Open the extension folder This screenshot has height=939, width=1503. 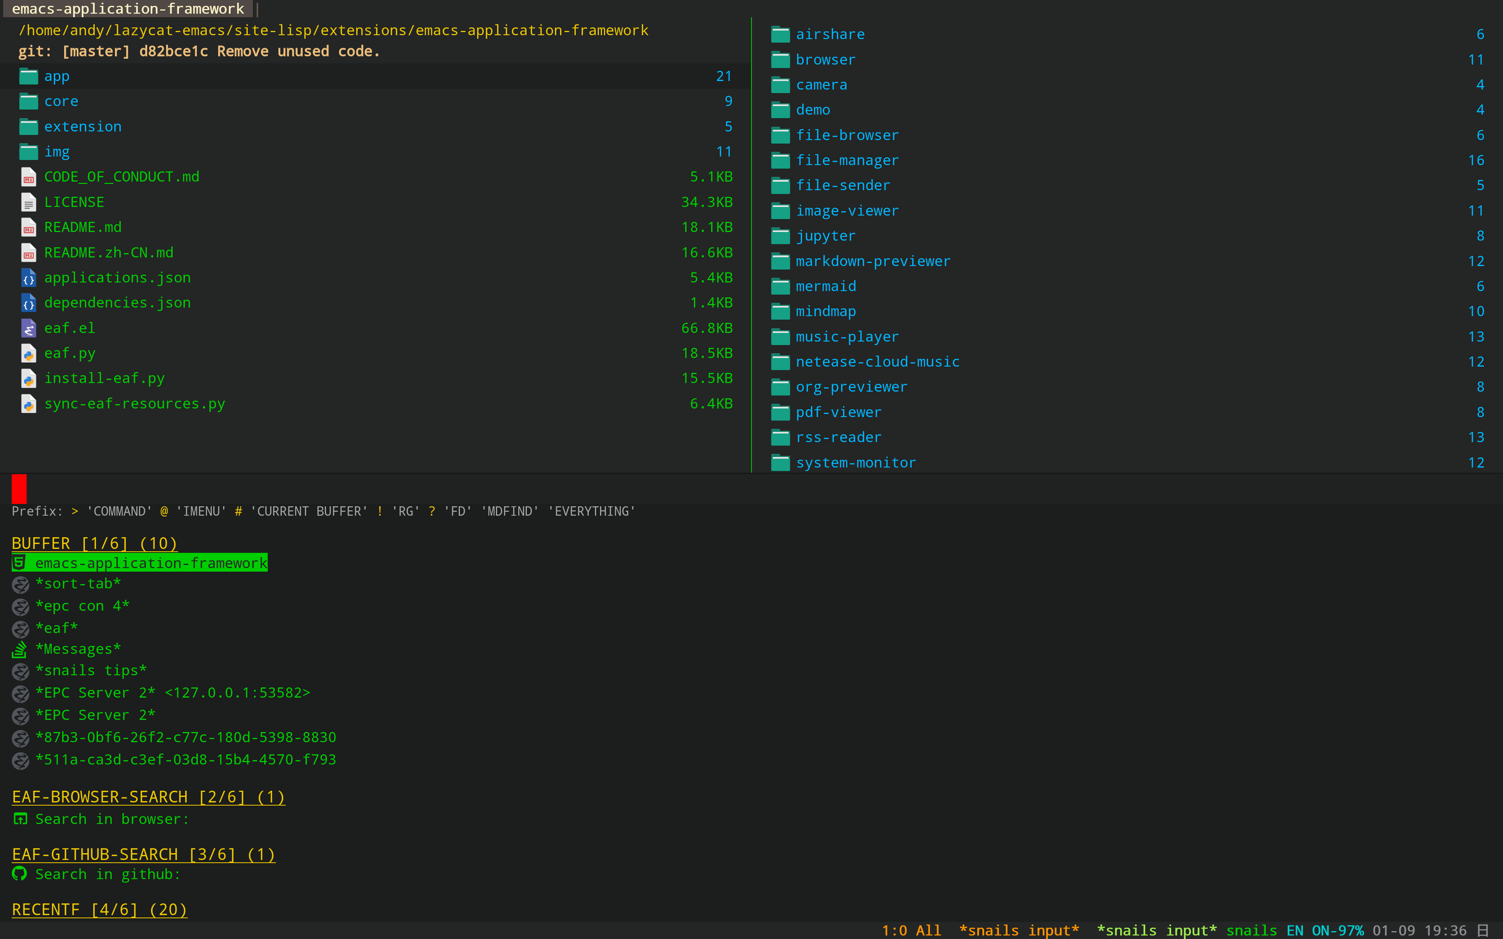83,127
